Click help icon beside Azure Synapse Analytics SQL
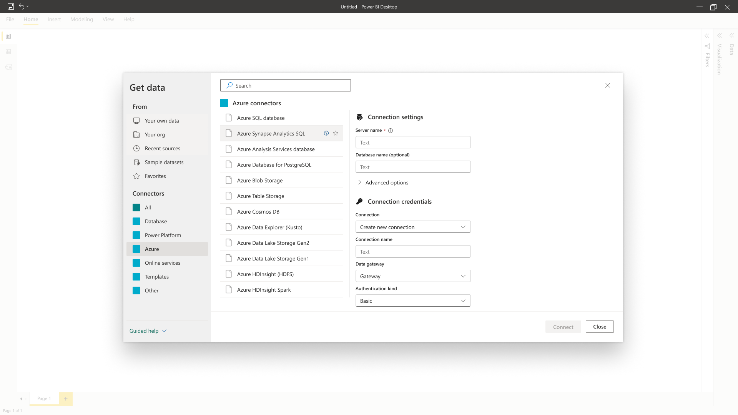The width and height of the screenshot is (738, 415). [326, 133]
